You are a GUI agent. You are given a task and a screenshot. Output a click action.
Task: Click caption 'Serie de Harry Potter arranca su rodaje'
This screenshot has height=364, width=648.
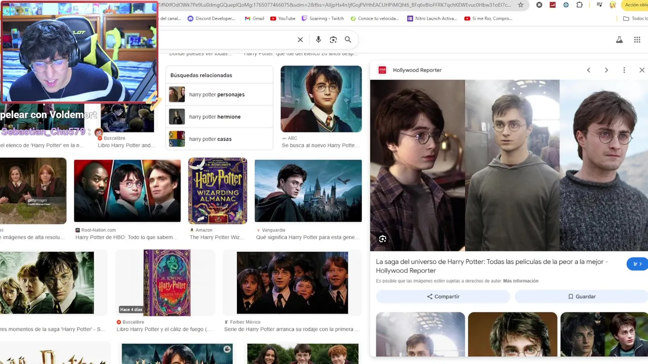(292, 330)
